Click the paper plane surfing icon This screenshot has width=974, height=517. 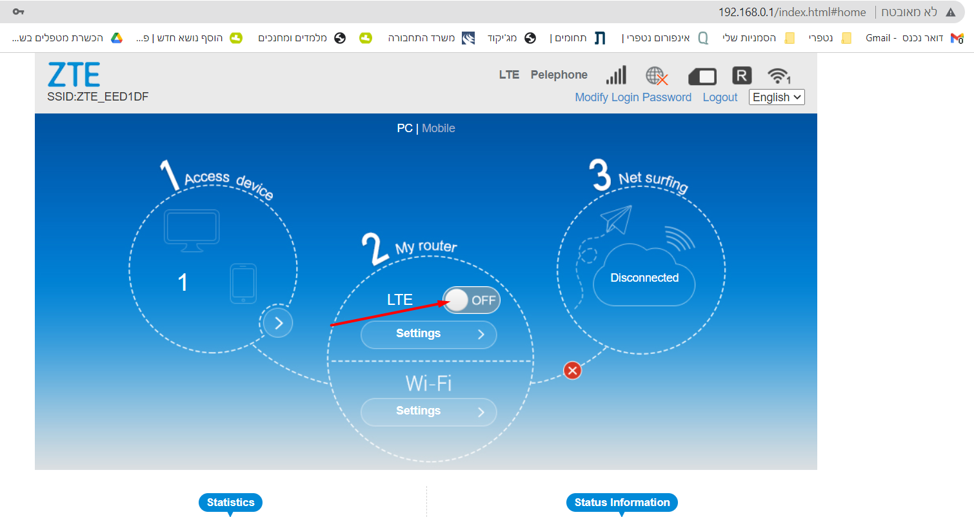616,219
